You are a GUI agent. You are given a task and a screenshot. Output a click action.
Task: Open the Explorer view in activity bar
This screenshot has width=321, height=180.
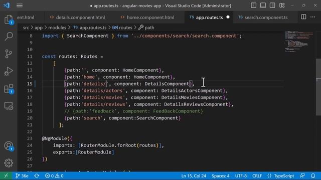[x=9, y=19]
